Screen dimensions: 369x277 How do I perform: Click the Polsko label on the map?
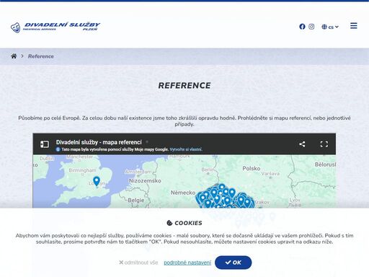252,168
